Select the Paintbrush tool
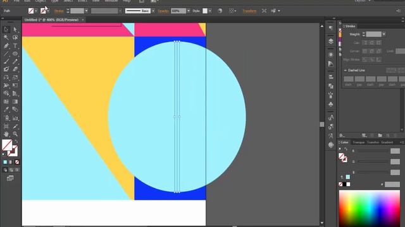The height and width of the screenshot is (227, 405). click(6, 62)
